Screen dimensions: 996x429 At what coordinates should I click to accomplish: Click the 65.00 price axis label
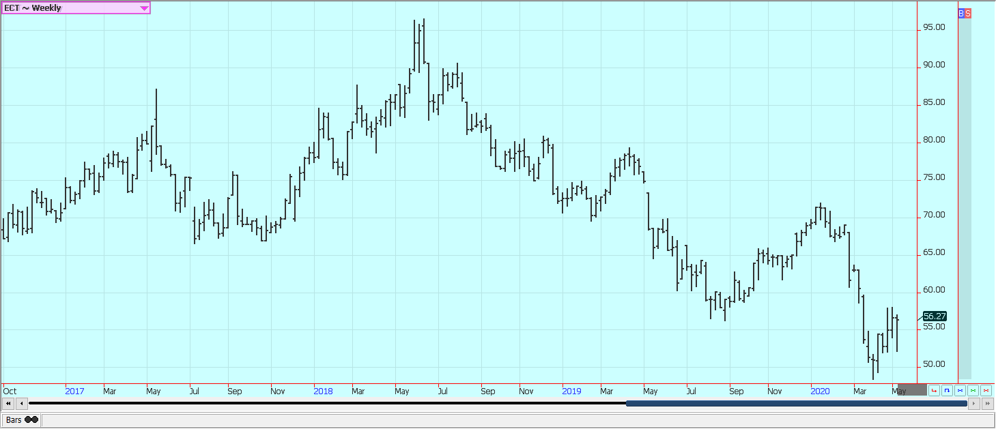[x=935, y=252]
